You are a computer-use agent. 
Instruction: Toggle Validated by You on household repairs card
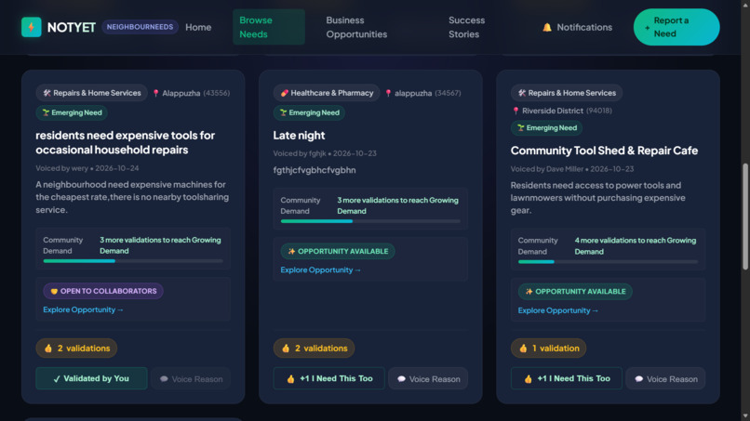91,378
